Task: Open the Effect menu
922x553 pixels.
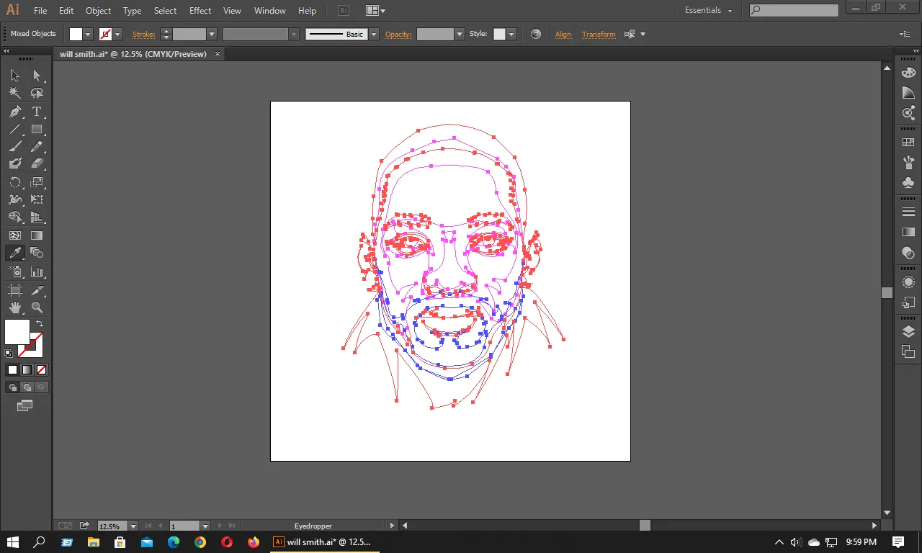Action: pyautogui.click(x=200, y=11)
